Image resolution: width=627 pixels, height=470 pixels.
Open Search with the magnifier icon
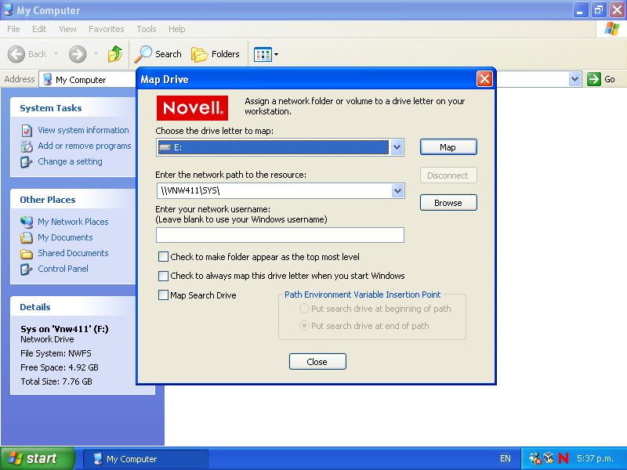pyautogui.click(x=143, y=54)
